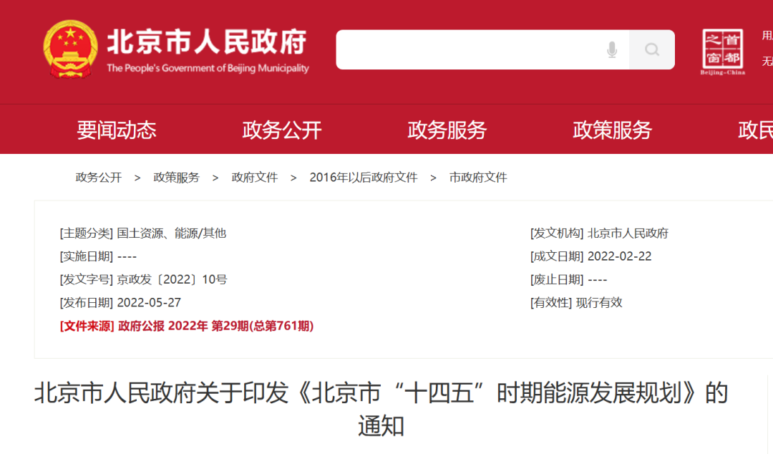This screenshot has height=454, width=773.
Task: Click the microphone voice search icon
Action: [612, 49]
